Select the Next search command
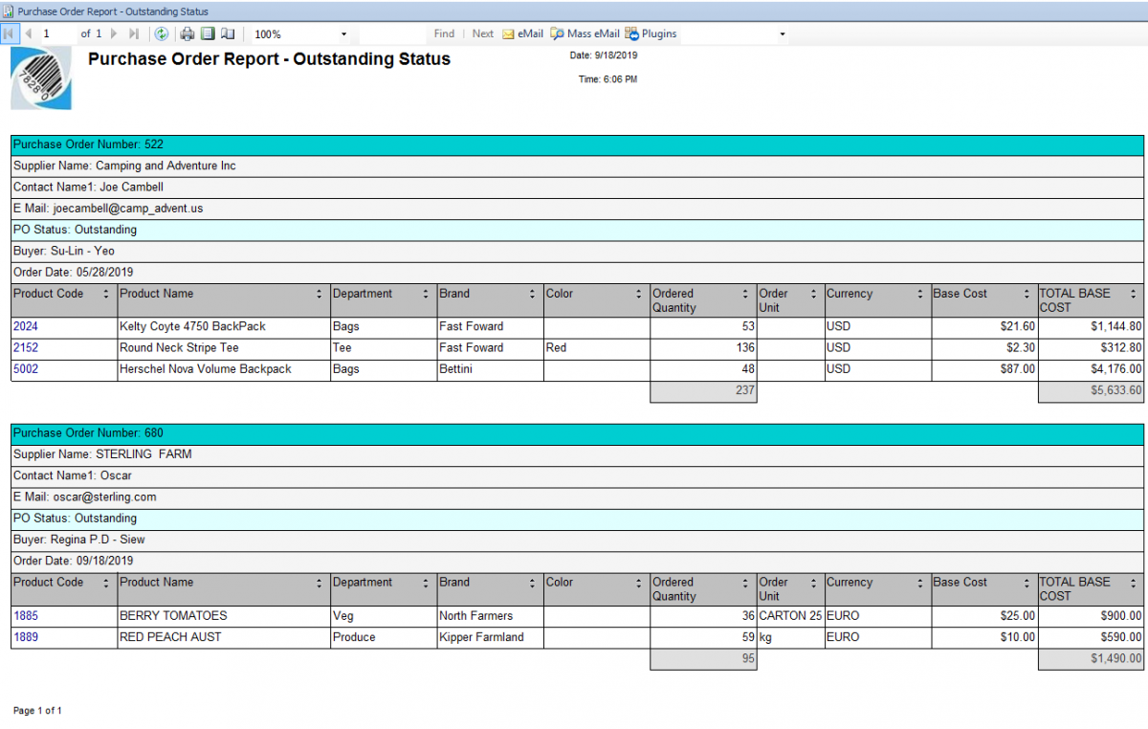The image size is (1148, 729). (482, 33)
